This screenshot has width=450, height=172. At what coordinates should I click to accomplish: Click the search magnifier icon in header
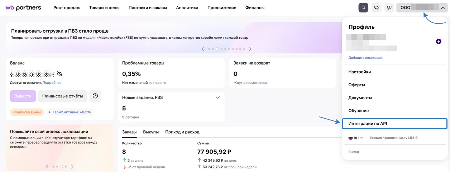[x=363, y=8]
